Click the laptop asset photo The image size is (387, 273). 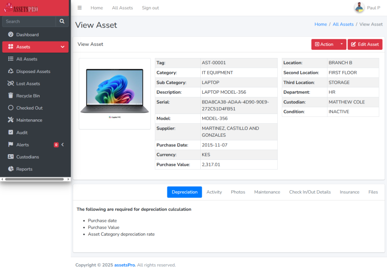(x=115, y=93)
